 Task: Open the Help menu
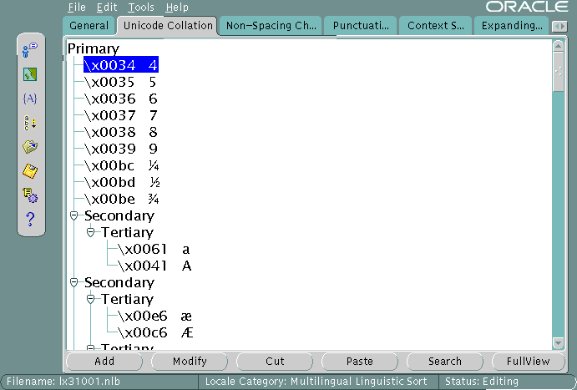(177, 8)
